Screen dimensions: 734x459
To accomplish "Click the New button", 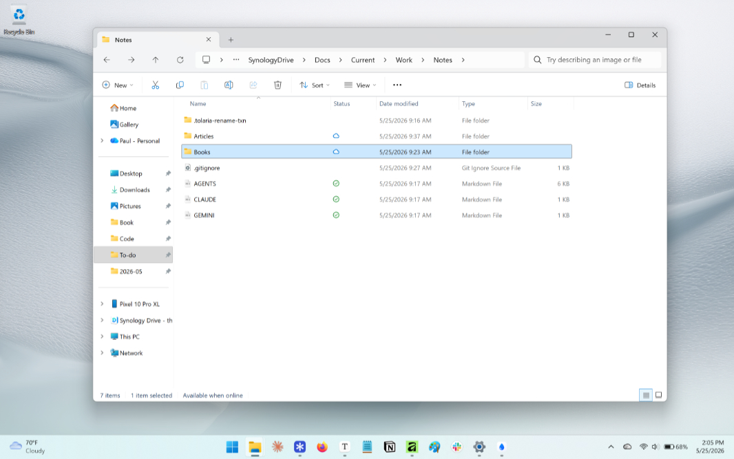I will pyautogui.click(x=118, y=85).
